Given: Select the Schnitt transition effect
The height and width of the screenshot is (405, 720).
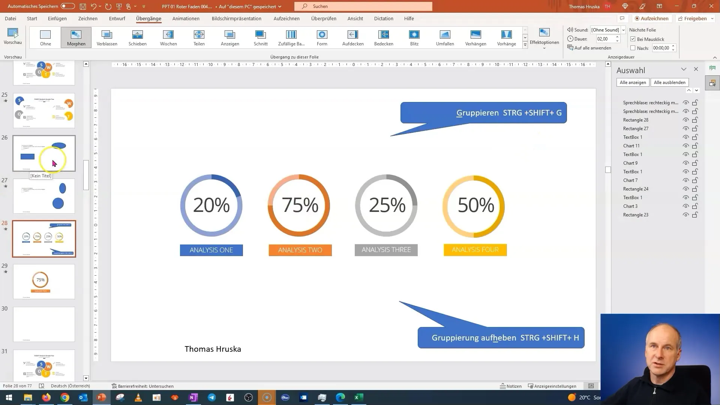Looking at the screenshot, I should (261, 37).
